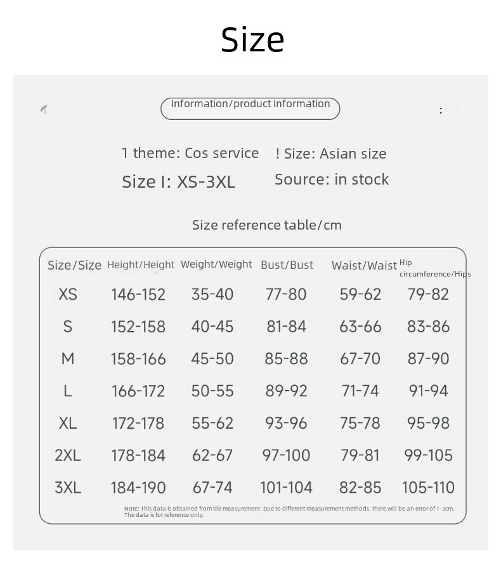Click the small gray leaf icon
This screenshot has height=567, width=501.
(x=44, y=110)
